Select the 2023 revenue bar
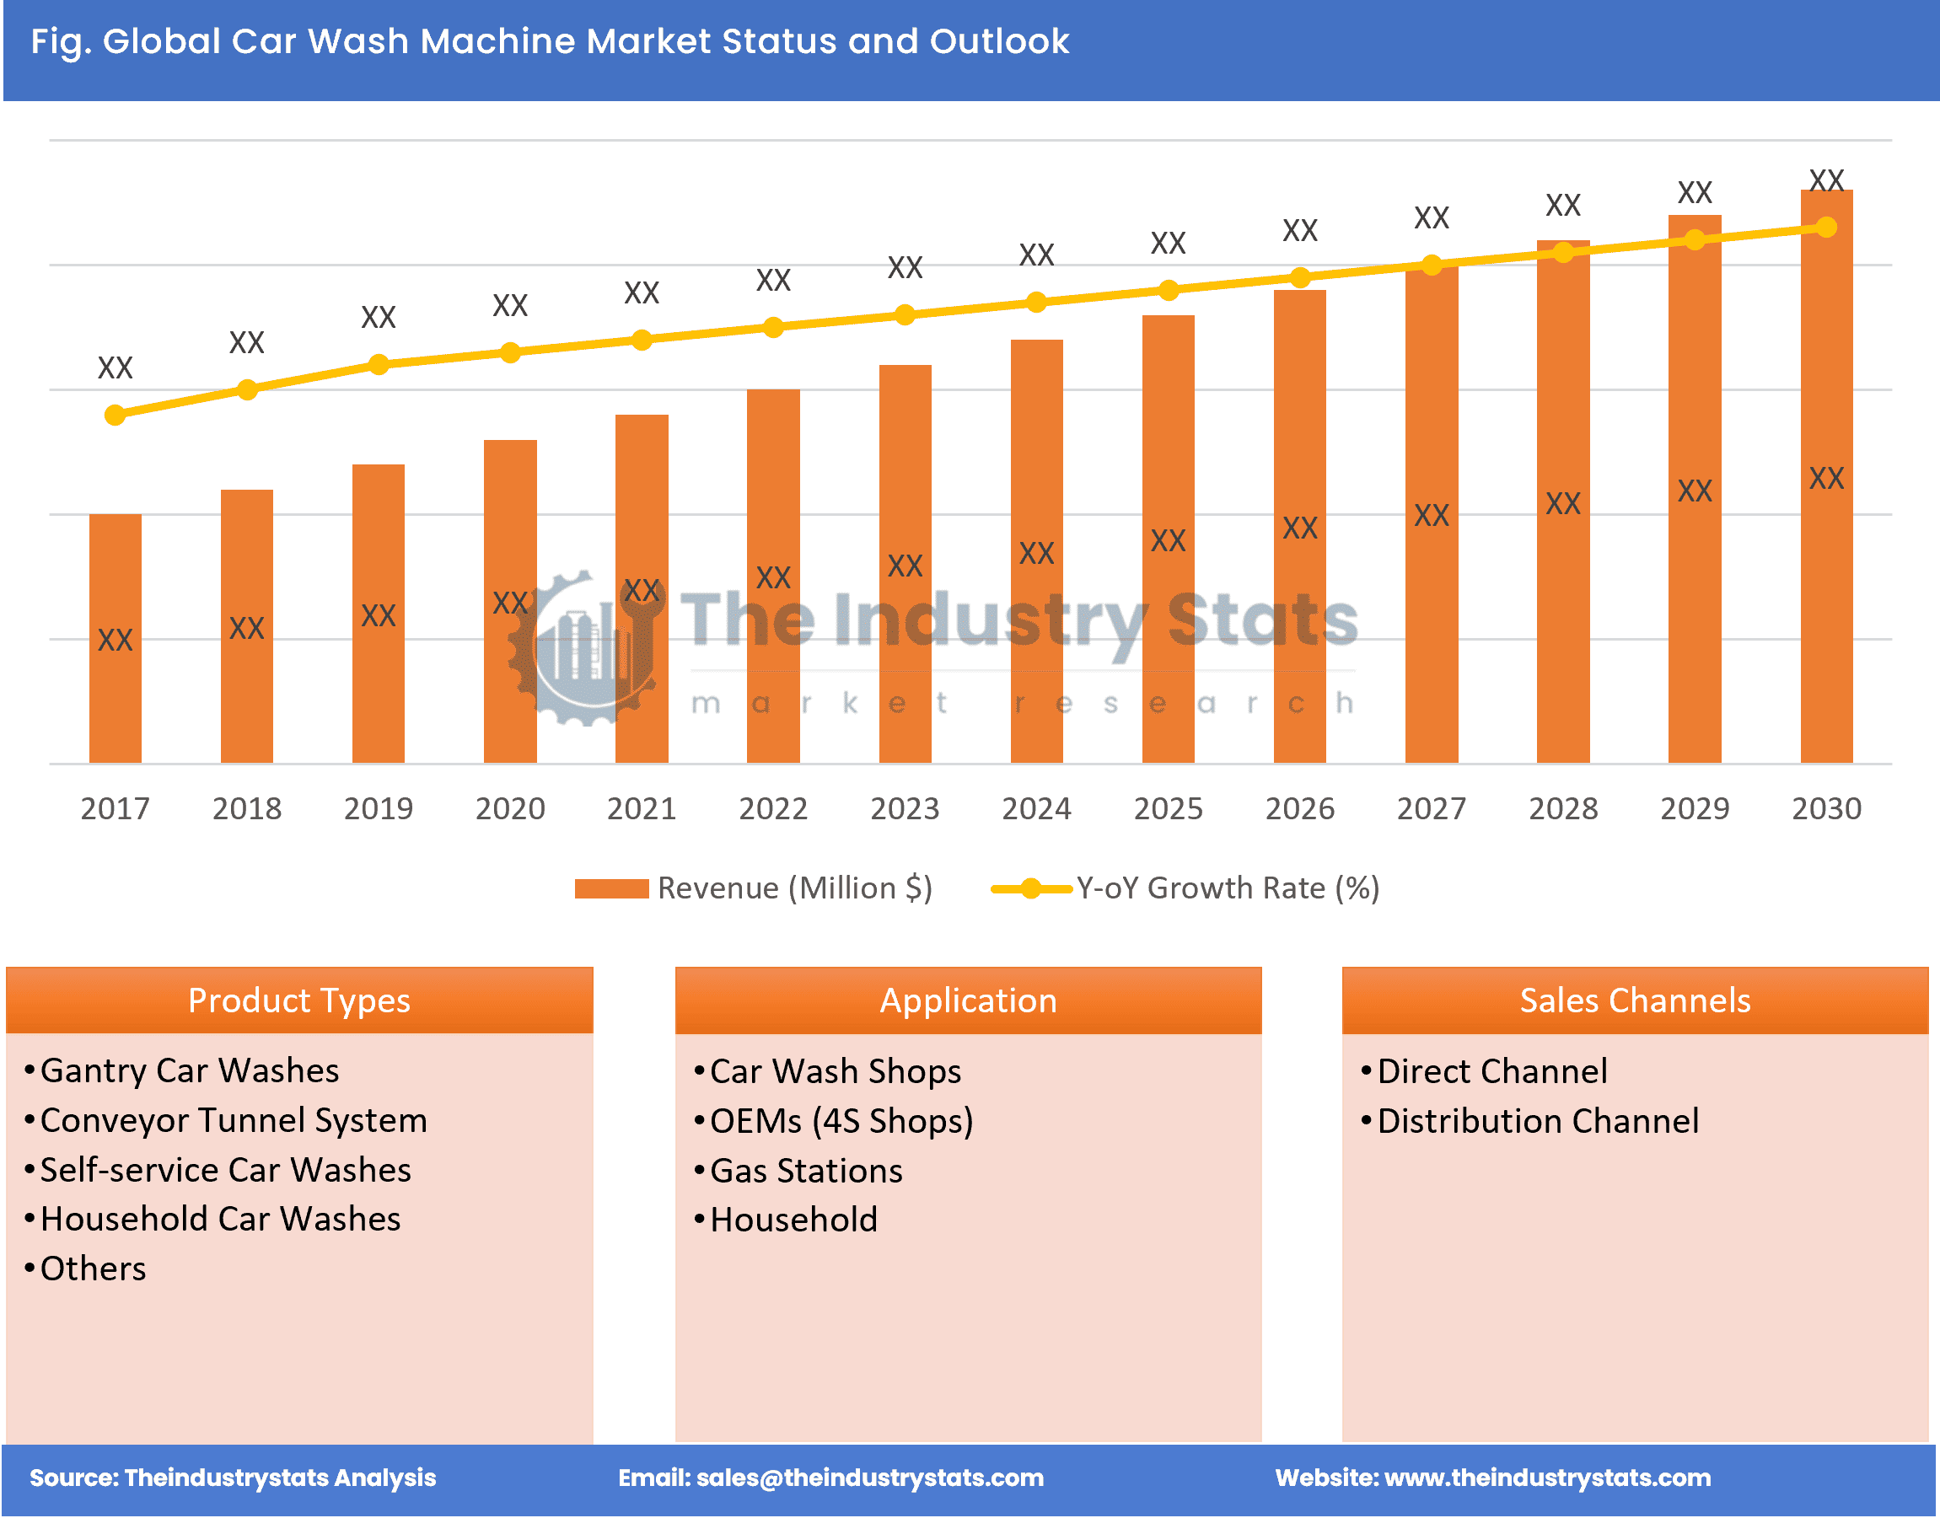 click(x=906, y=564)
